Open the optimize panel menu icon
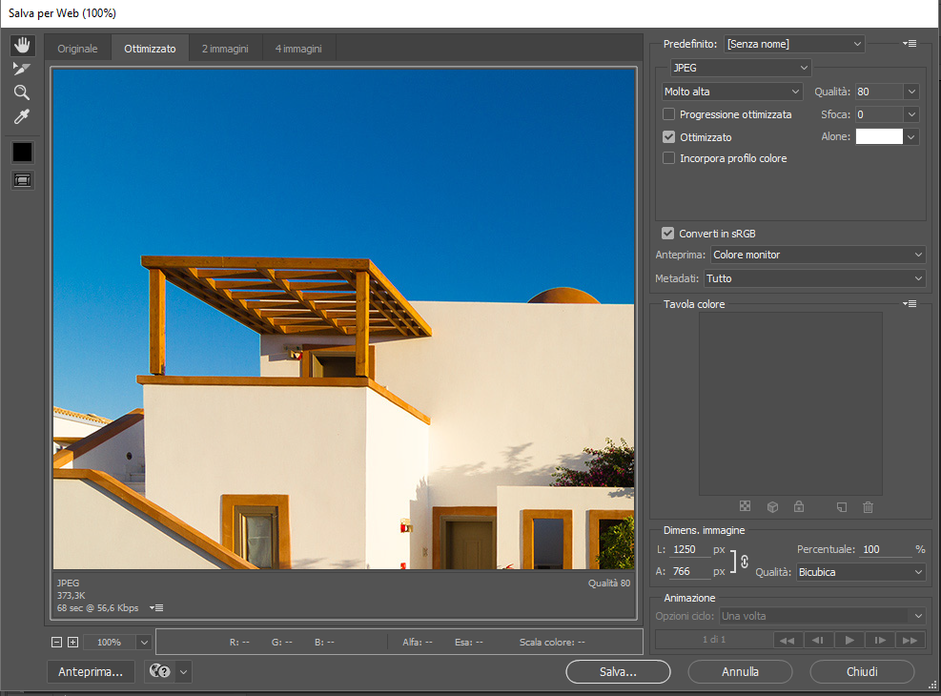This screenshot has height=696, width=941. [x=910, y=44]
